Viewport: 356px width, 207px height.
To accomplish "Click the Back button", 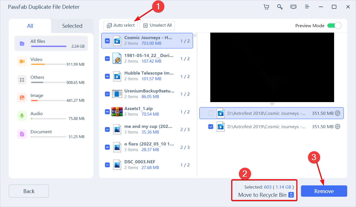I will (29, 191).
